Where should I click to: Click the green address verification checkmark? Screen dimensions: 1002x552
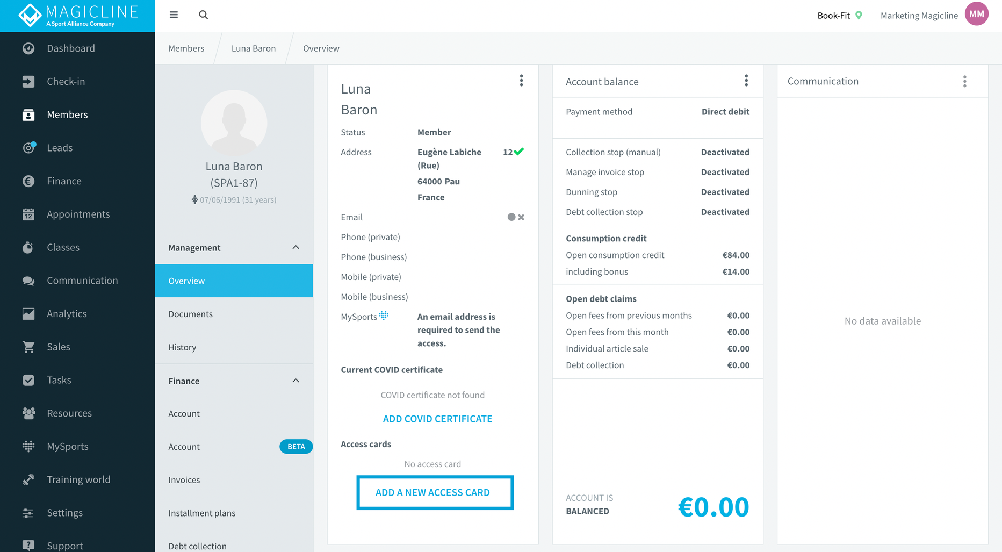pyautogui.click(x=519, y=152)
